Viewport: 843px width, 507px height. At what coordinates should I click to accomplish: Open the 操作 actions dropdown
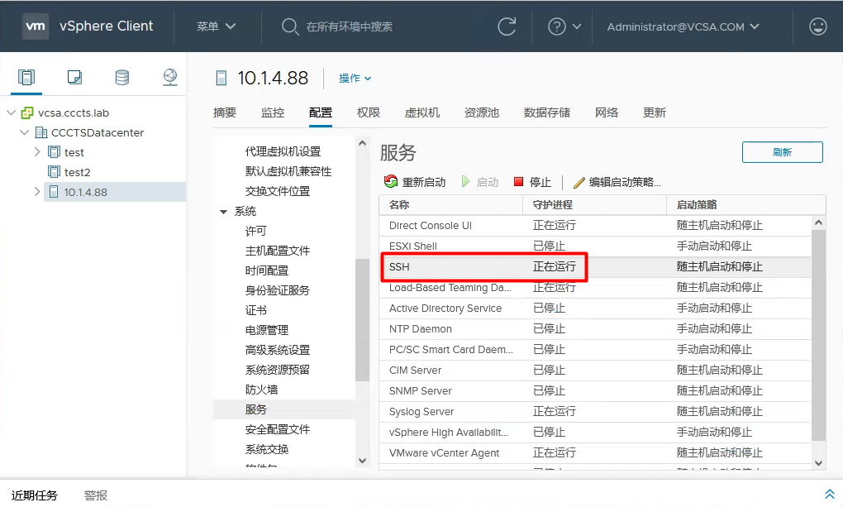pos(355,78)
